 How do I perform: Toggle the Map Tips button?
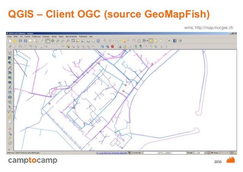pos(151,41)
